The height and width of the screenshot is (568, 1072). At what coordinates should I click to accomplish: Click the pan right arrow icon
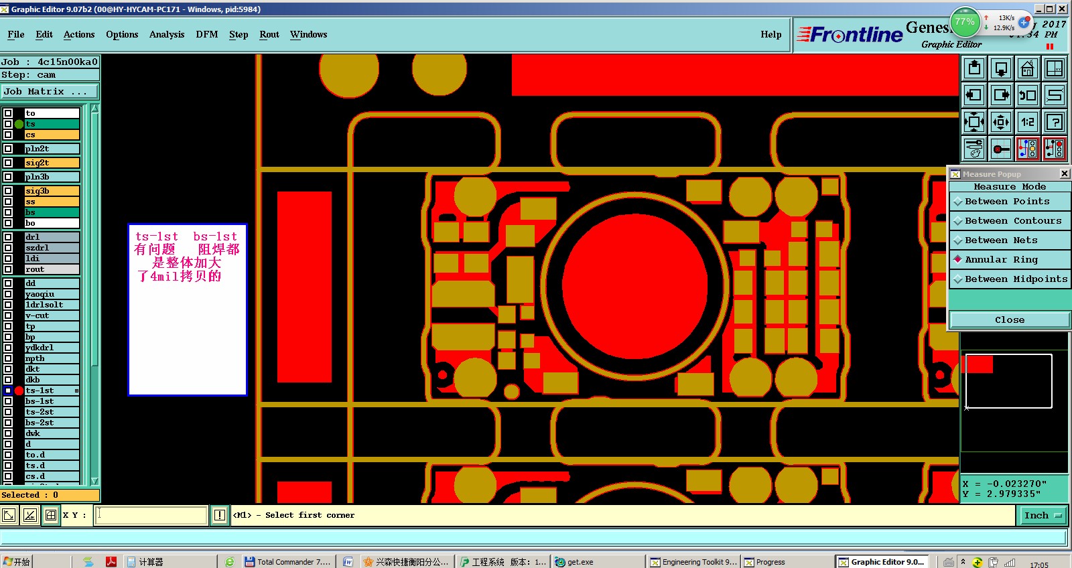click(x=1001, y=95)
